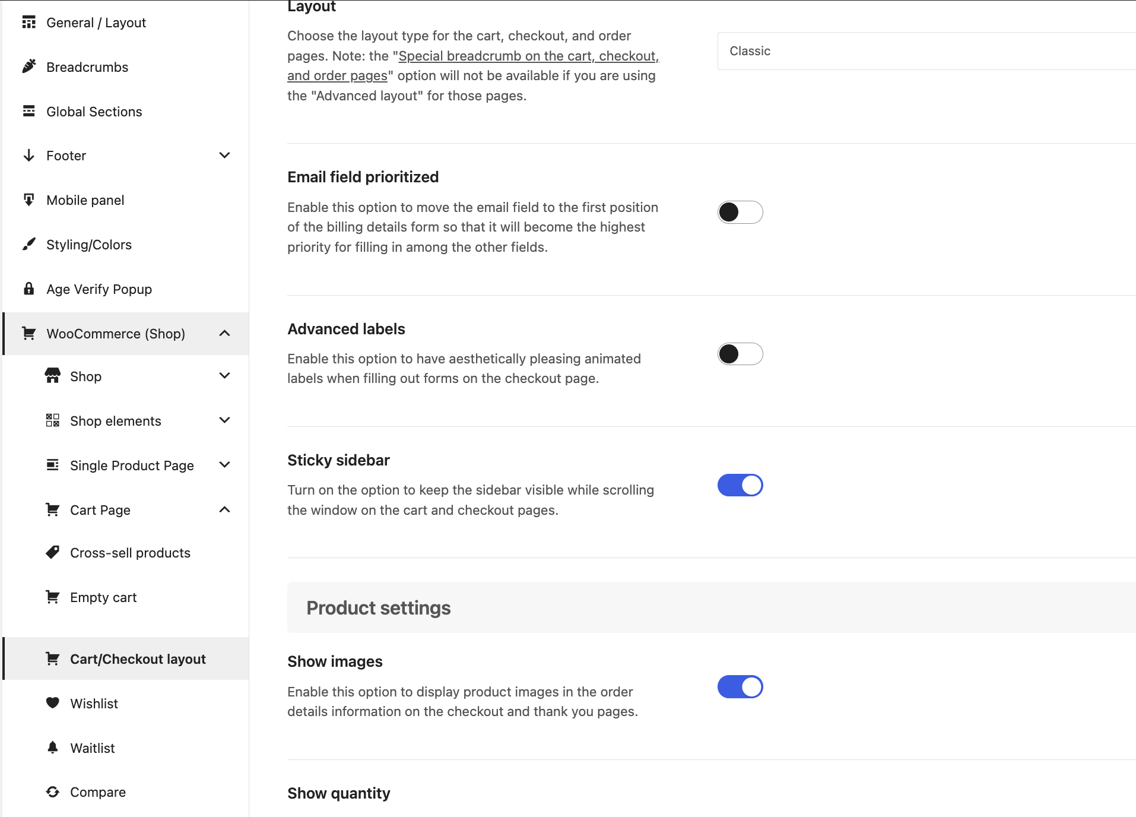1136x817 pixels.
Task: Click the Wishlist heart icon
Action: click(x=53, y=703)
